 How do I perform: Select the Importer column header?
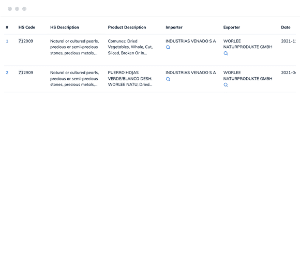[174, 27]
